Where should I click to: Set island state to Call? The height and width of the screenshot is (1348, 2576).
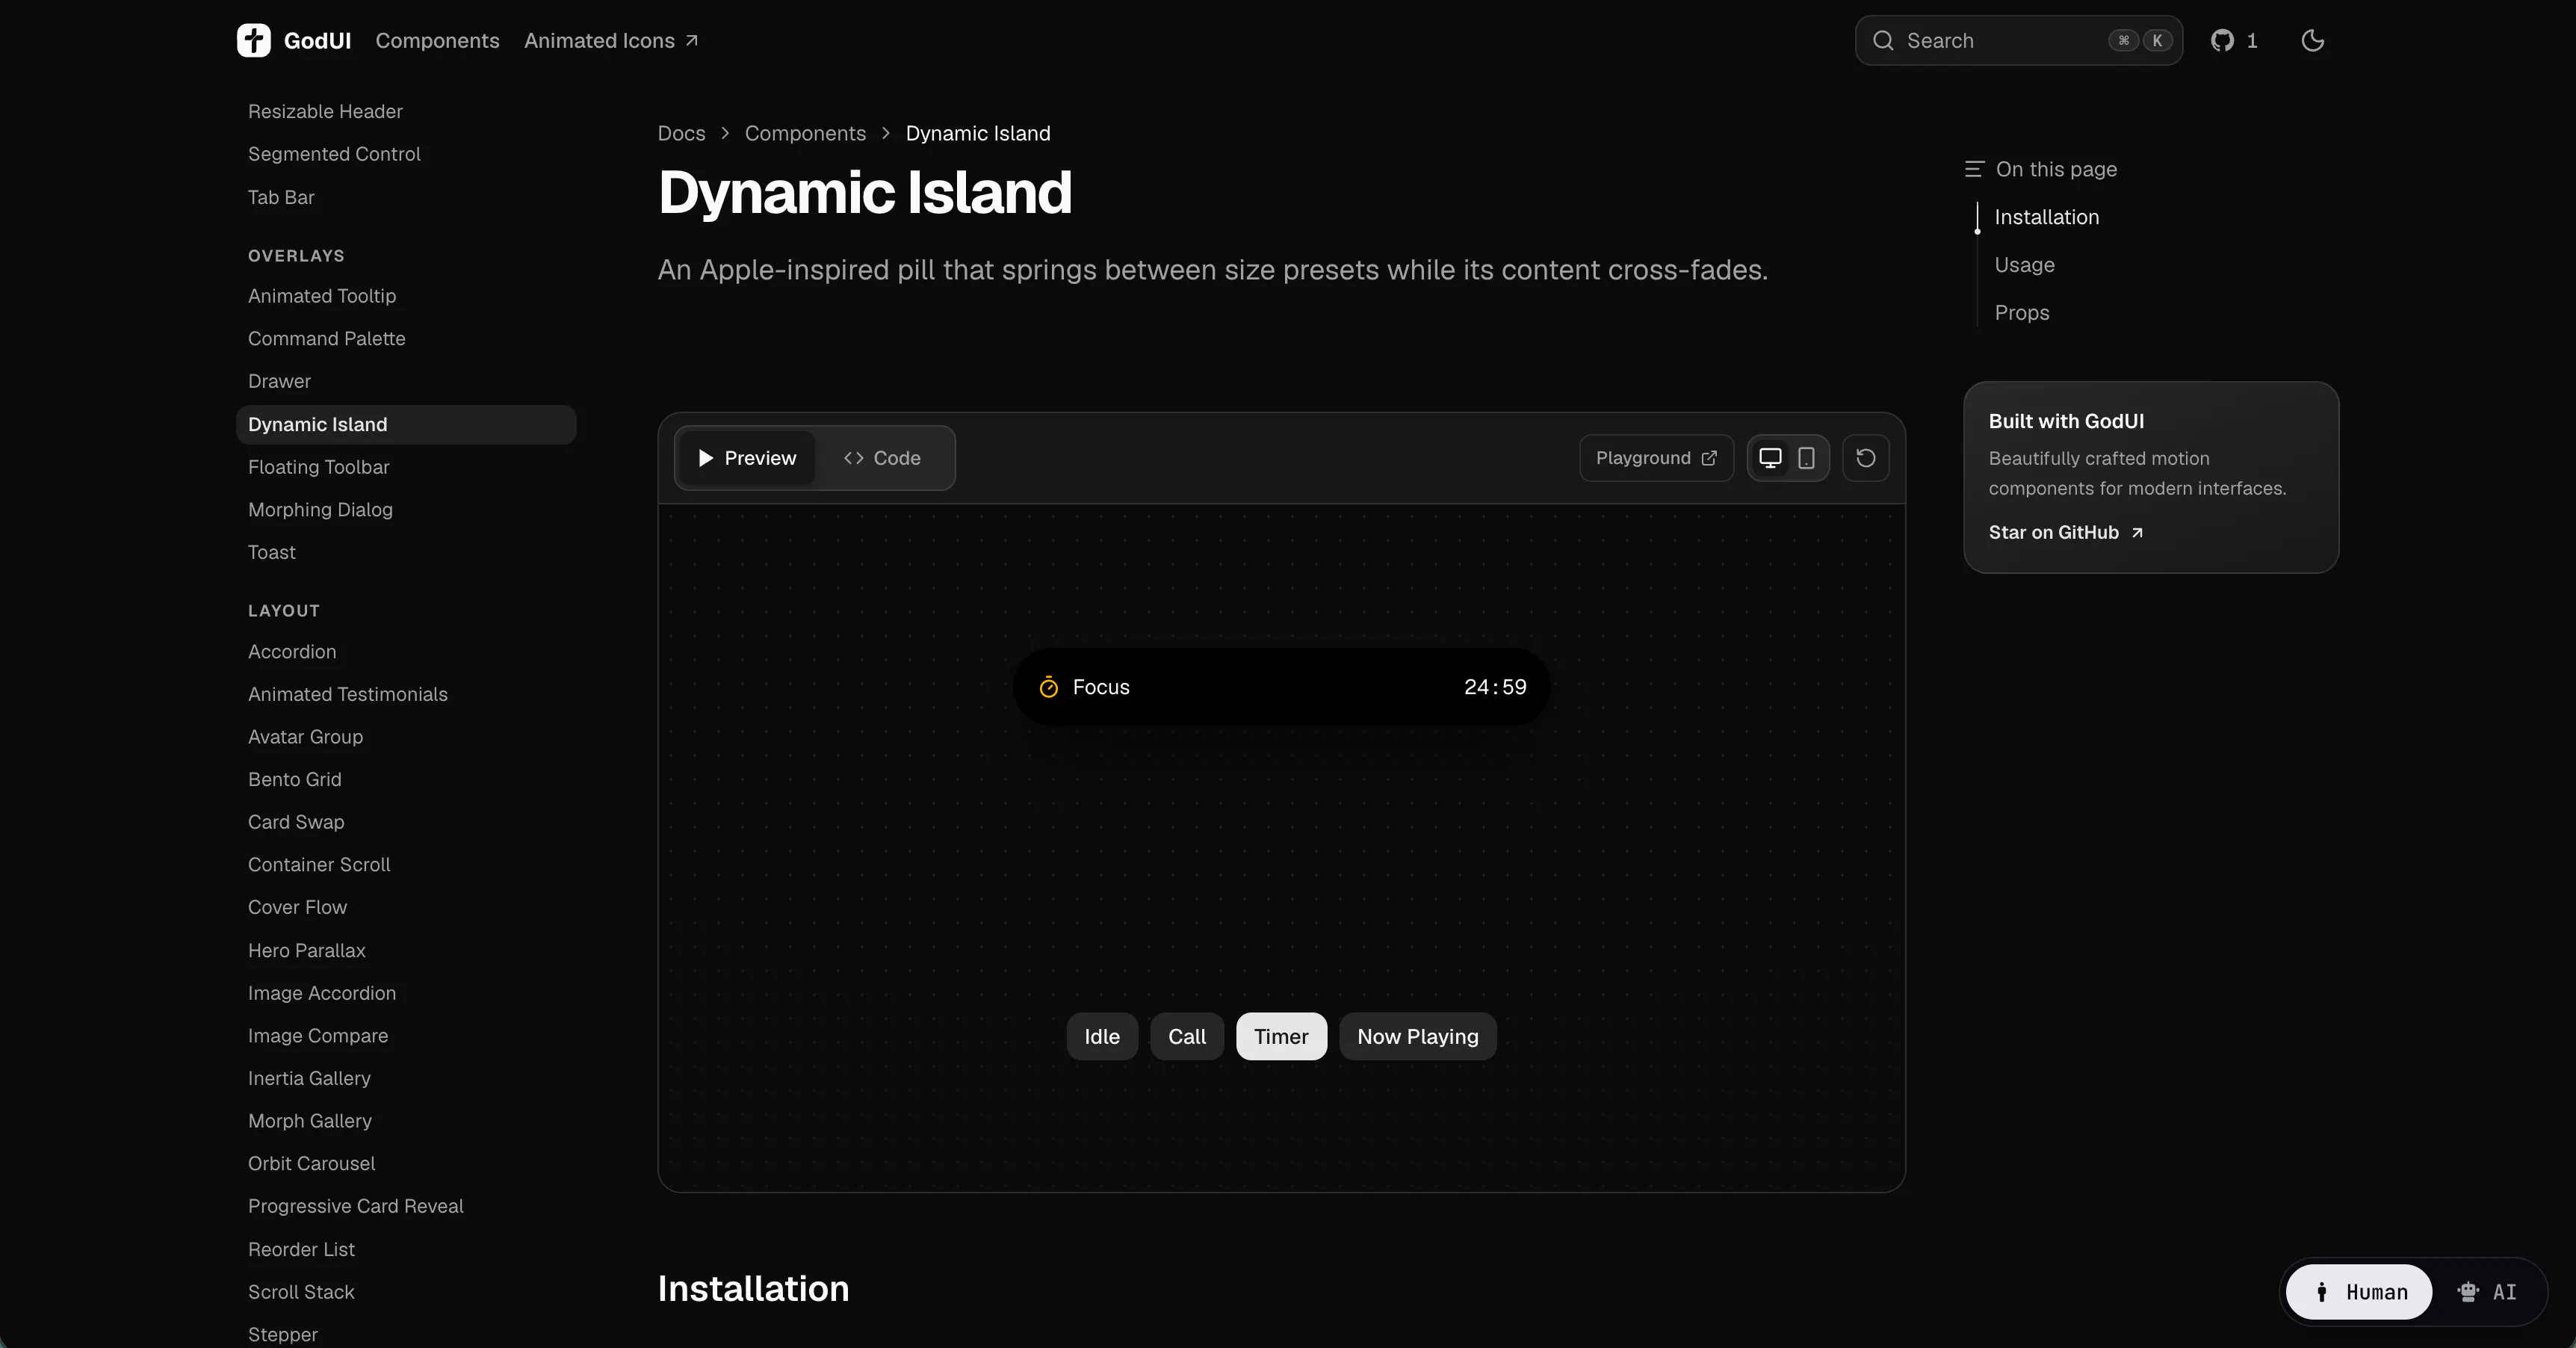pyautogui.click(x=1187, y=1037)
